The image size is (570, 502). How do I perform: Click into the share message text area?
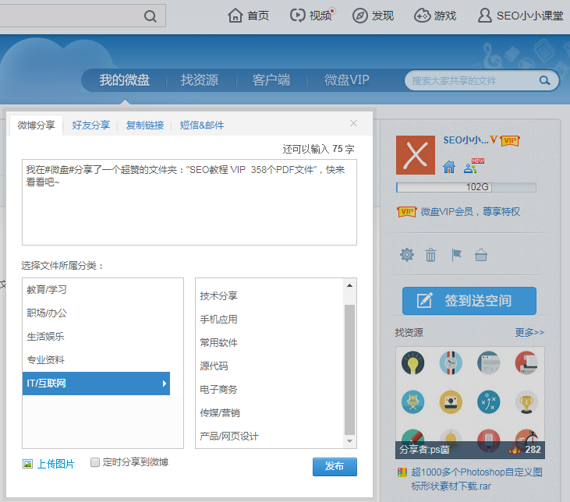pos(189,202)
